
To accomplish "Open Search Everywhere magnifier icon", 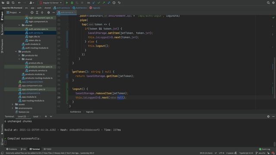I will click(x=268, y=3).
